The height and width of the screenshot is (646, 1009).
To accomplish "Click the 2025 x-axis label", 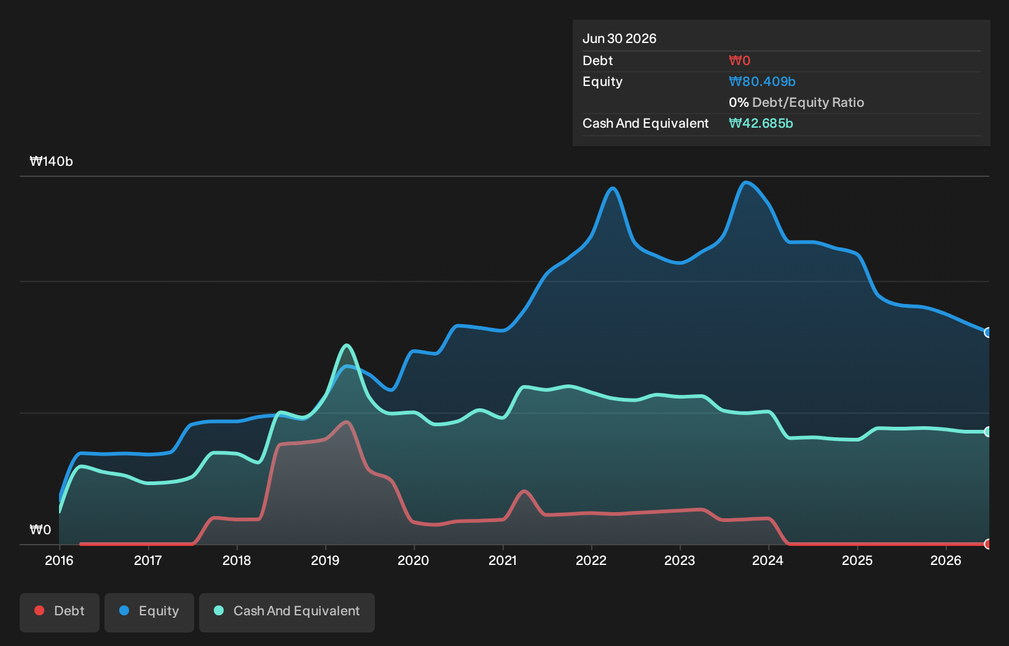I will (857, 561).
